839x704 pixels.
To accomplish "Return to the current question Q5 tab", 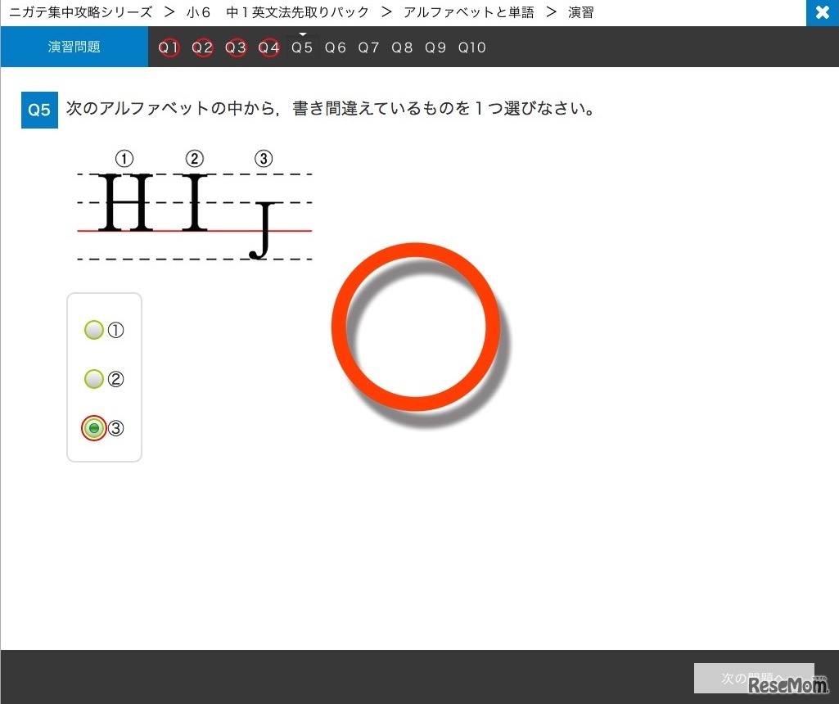I will tap(302, 47).
